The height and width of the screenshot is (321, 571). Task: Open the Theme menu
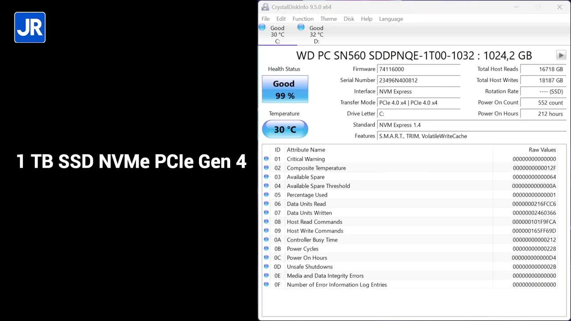point(328,19)
